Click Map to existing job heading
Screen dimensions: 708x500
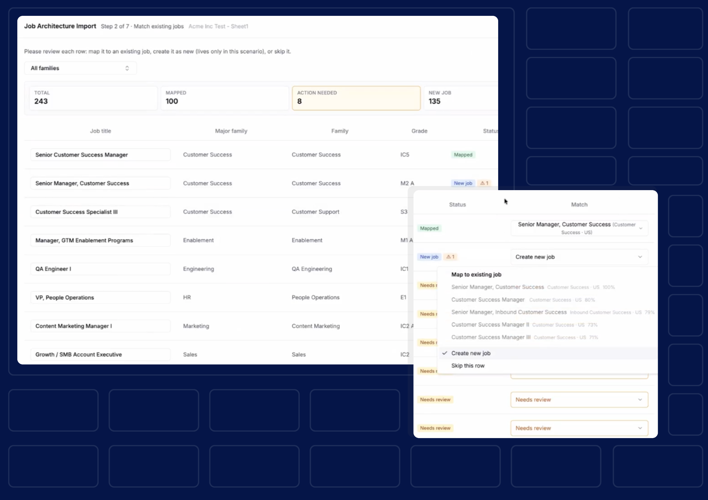point(476,274)
